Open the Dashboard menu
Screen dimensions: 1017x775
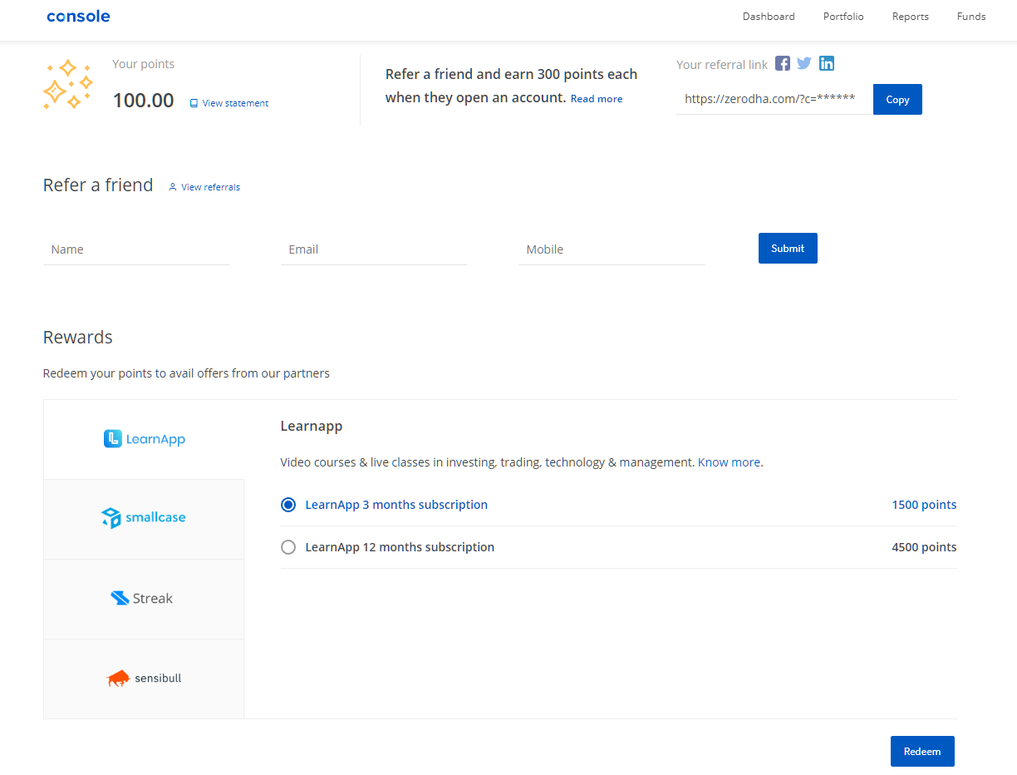[x=769, y=17]
